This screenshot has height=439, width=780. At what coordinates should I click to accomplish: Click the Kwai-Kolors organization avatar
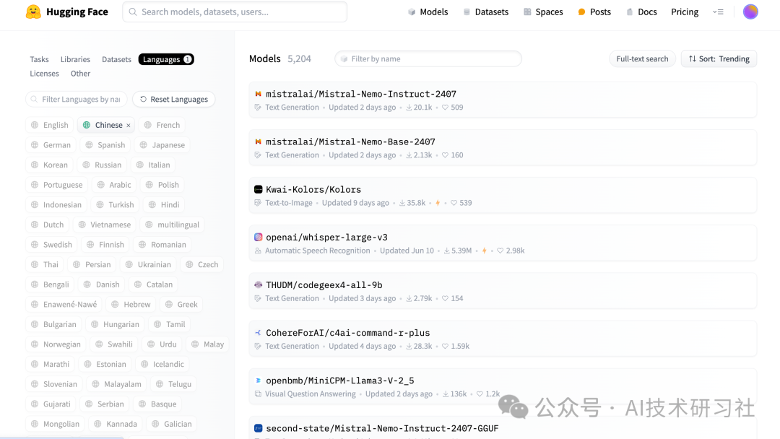258,189
